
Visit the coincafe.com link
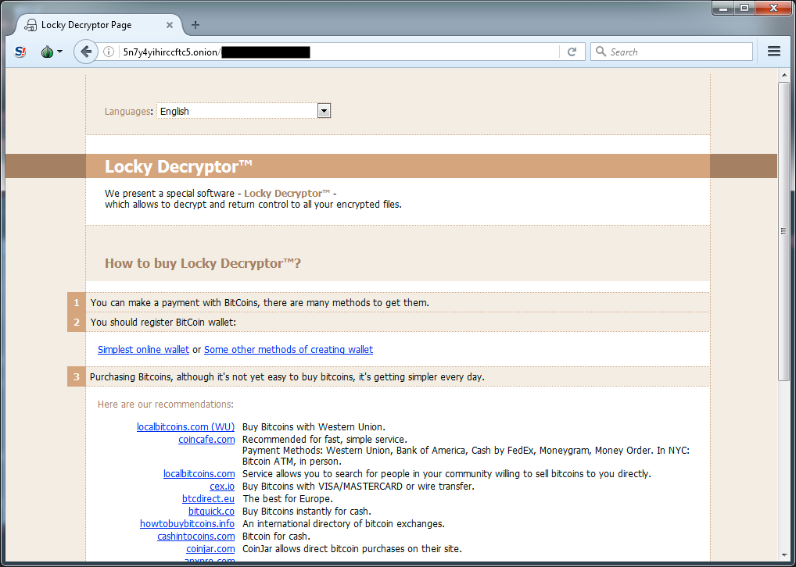206,440
